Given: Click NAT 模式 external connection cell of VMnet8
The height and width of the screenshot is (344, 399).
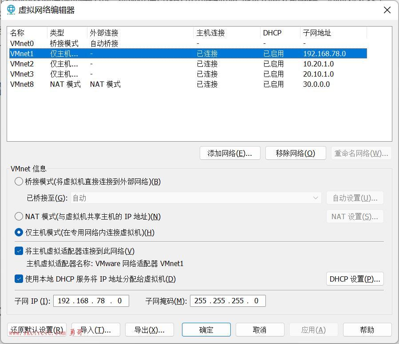Looking at the screenshot, I should tap(105, 84).
